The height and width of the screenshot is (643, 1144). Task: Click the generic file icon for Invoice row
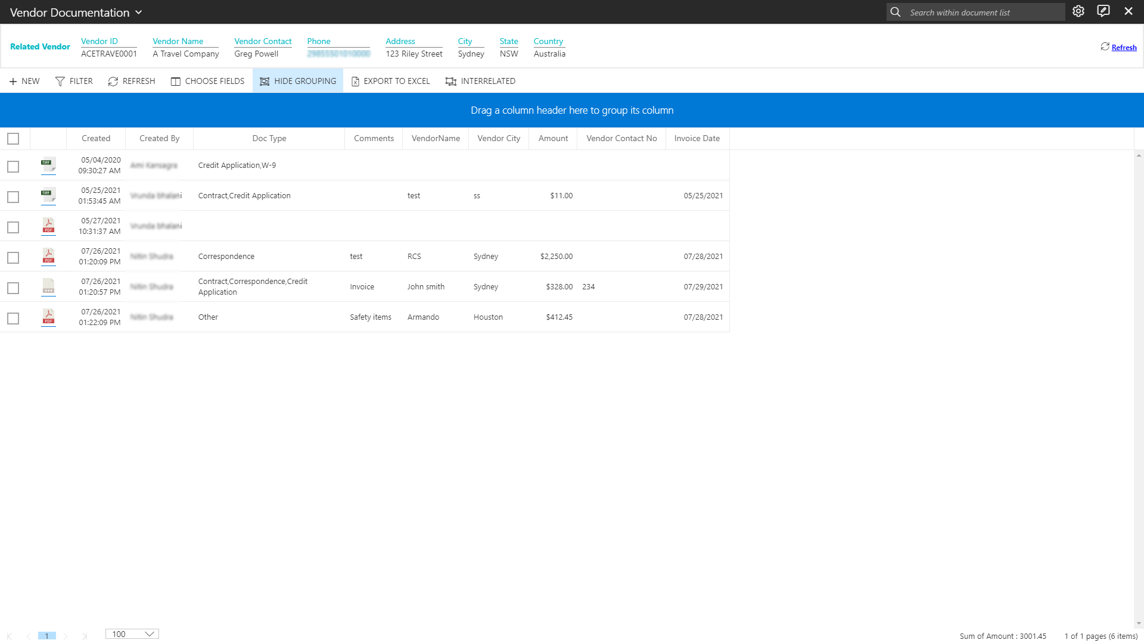[48, 286]
